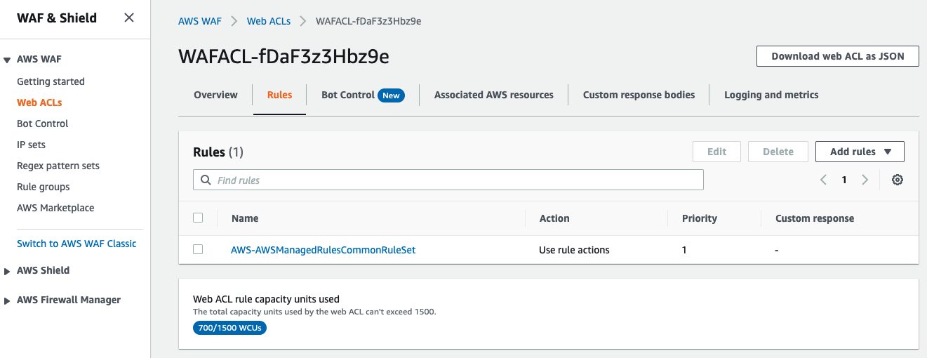Toggle the select-all rules checkbox
This screenshot has width=927, height=358.
coord(198,218)
